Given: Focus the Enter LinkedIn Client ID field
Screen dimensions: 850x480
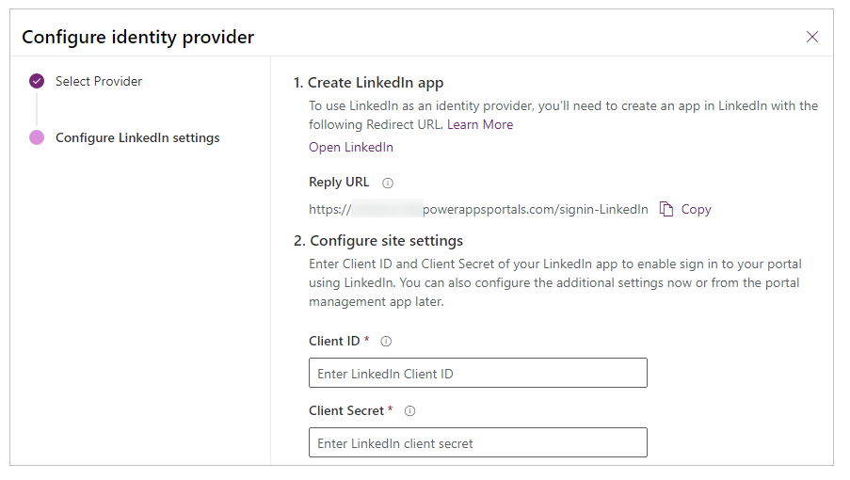Looking at the screenshot, I should (x=478, y=373).
